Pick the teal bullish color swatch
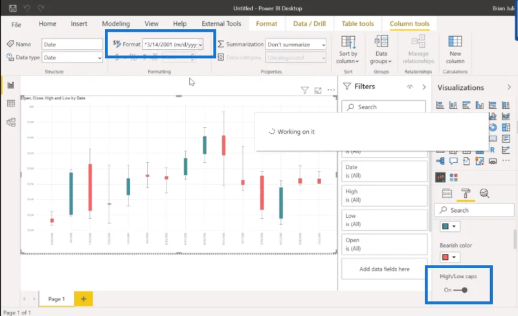This screenshot has height=316, width=518. tap(445, 226)
